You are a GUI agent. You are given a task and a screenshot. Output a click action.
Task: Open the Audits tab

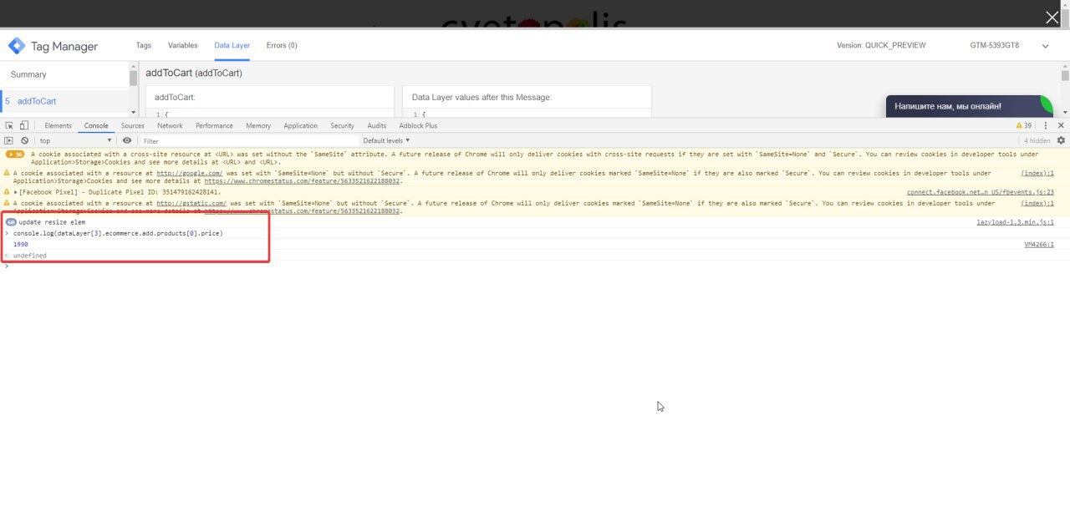[377, 125]
